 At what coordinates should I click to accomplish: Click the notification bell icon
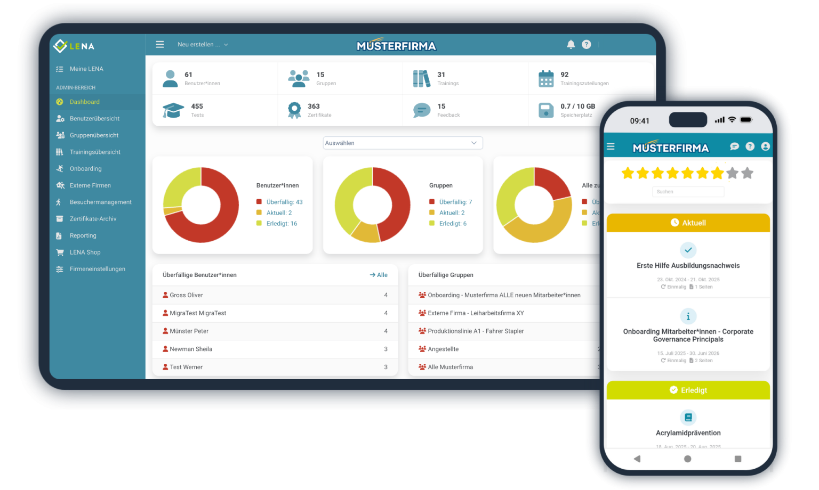[x=571, y=45]
